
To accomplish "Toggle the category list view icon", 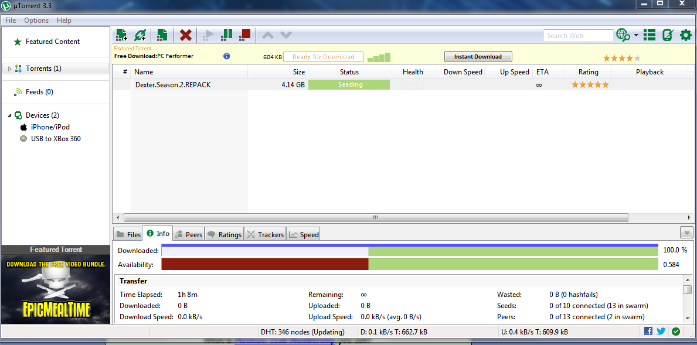I will pos(650,35).
